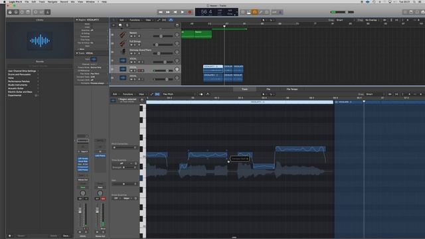Image resolution: width=425 pixels, height=239 pixels.
Task: Show automation icon in Tracks area menu bar
Action: (159, 20)
